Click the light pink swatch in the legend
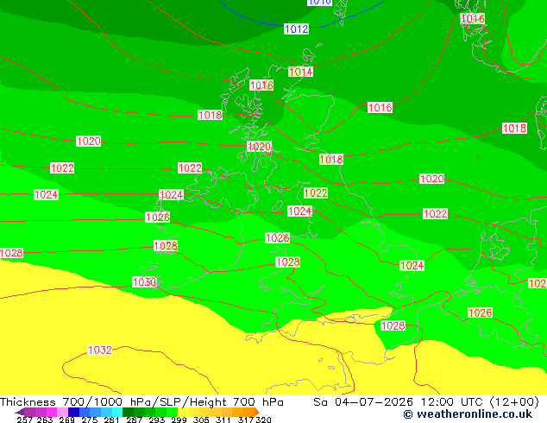This screenshot has width=547, height=423. 62,412
